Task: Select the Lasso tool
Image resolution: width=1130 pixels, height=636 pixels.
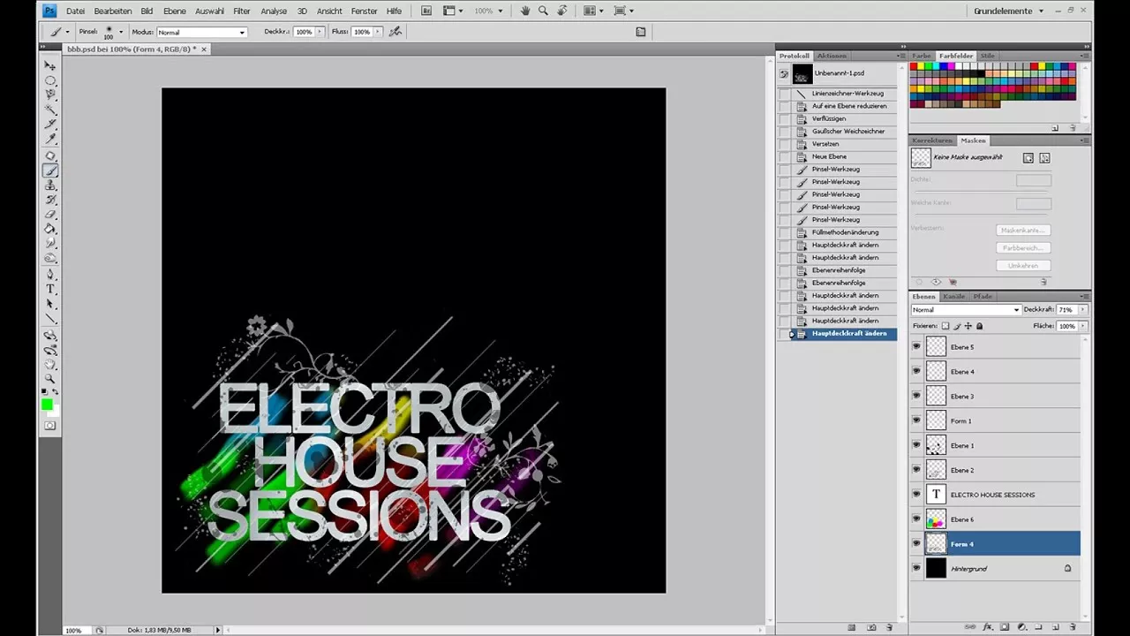Action: click(50, 95)
